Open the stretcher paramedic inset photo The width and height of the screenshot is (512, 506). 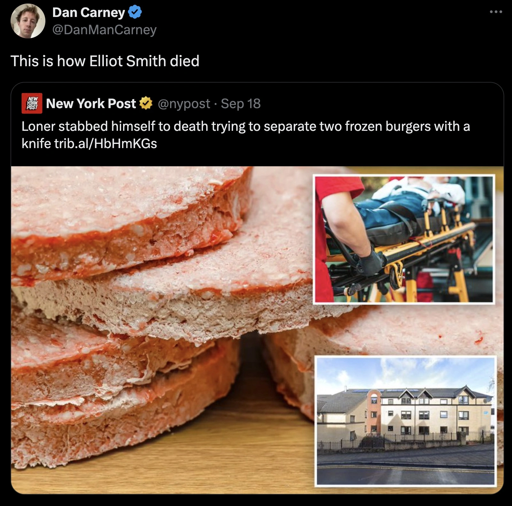tap(404, 239)
